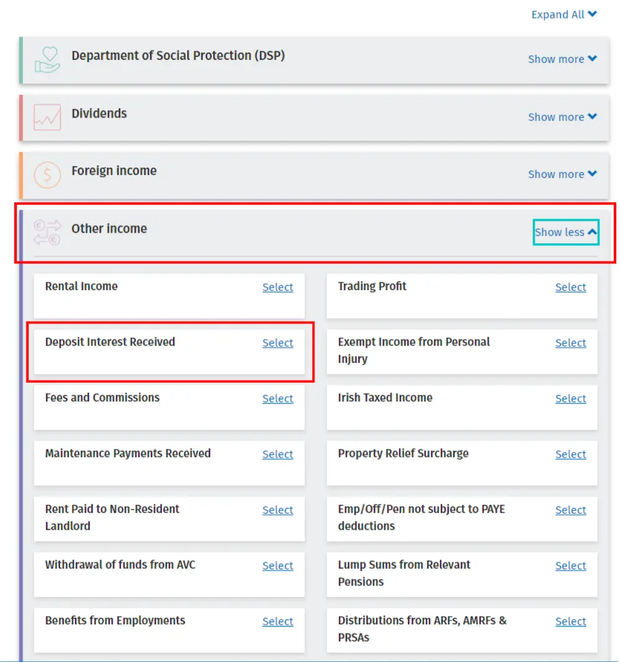620x662 pixels.
Task: Collapse the Other income section
Action: (564, 232)
